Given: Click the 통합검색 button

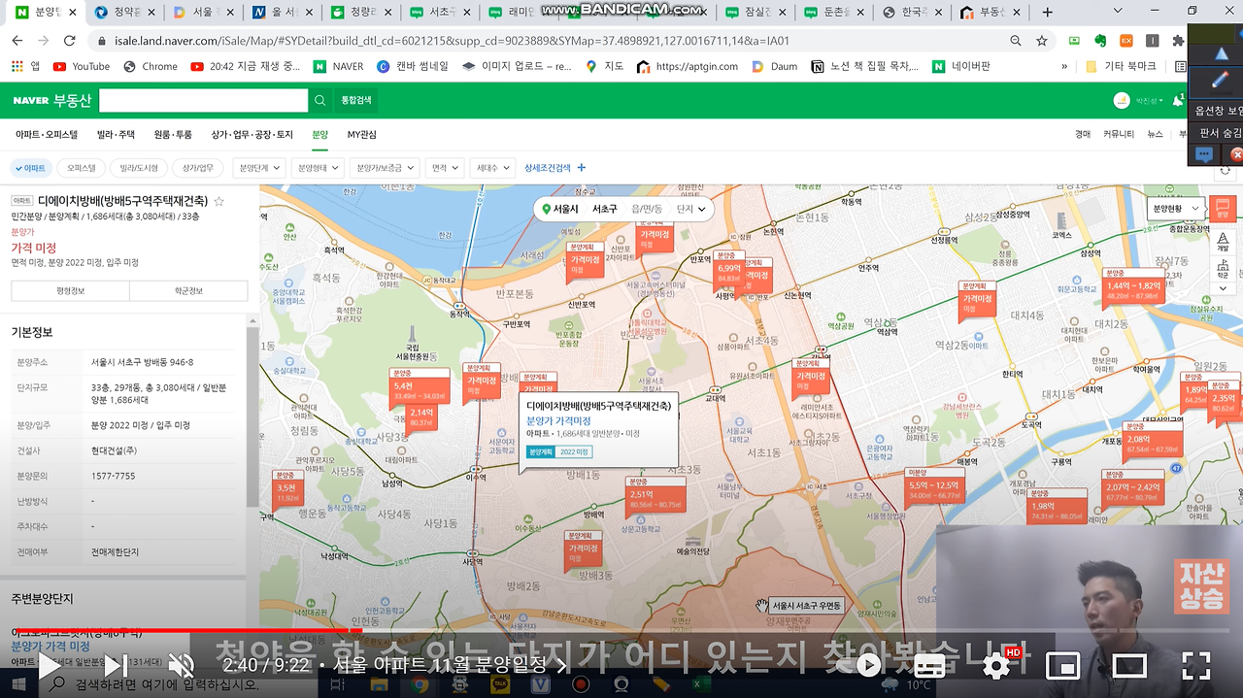Looking at the screenshot, I should 356,100.
